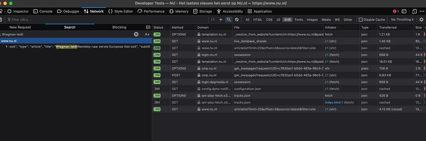Toggle case sensitive Aa search option

click(147, 34)
